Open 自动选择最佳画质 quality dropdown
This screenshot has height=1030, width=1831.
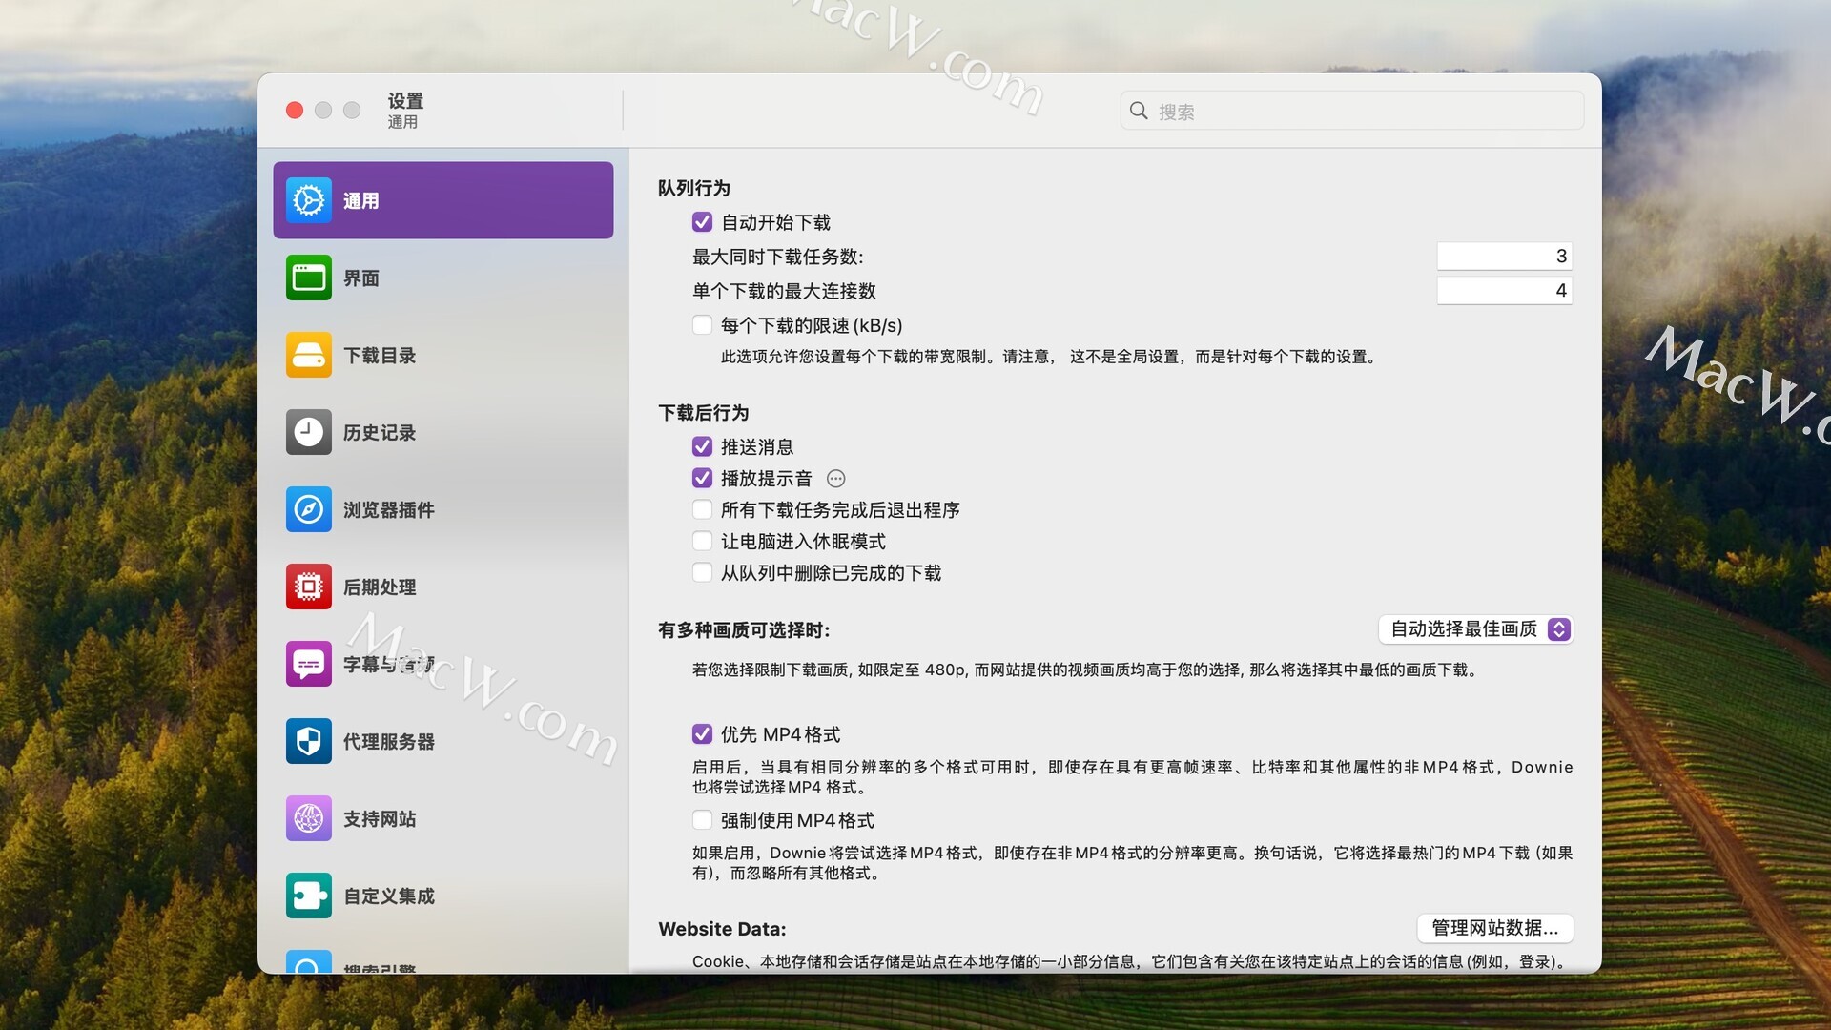1475,629
